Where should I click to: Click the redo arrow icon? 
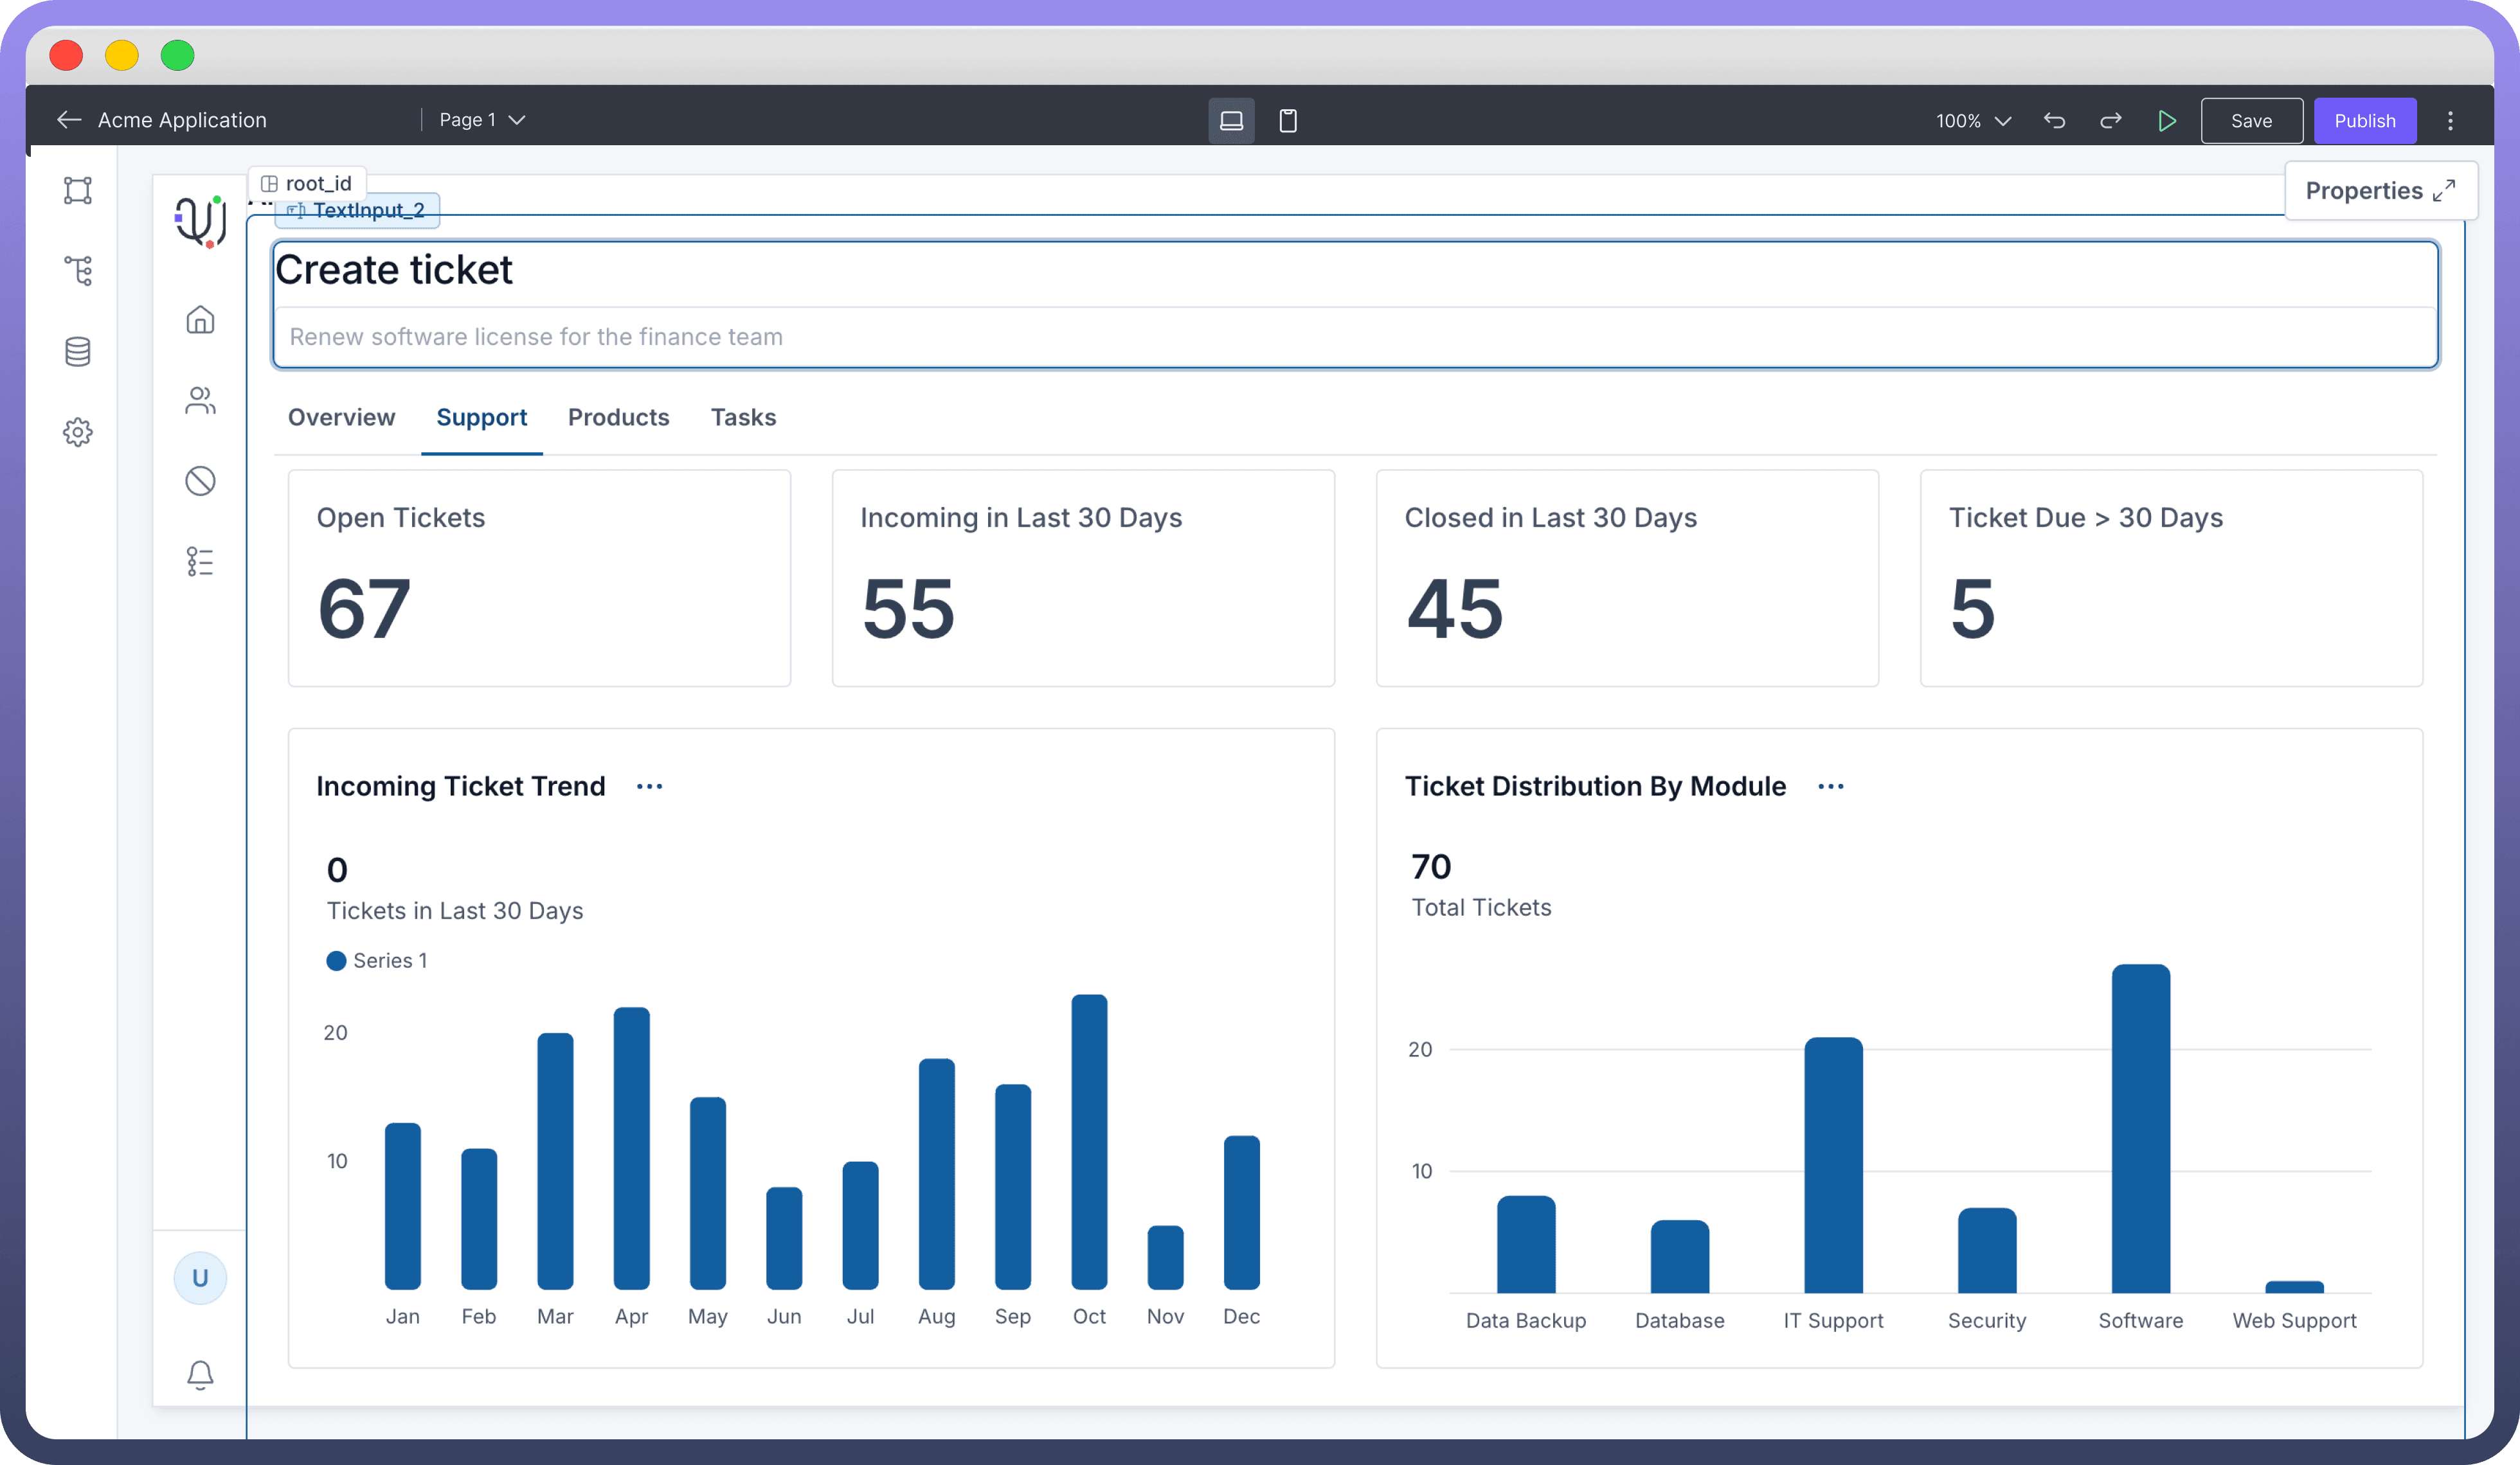tap(2110, 121)
